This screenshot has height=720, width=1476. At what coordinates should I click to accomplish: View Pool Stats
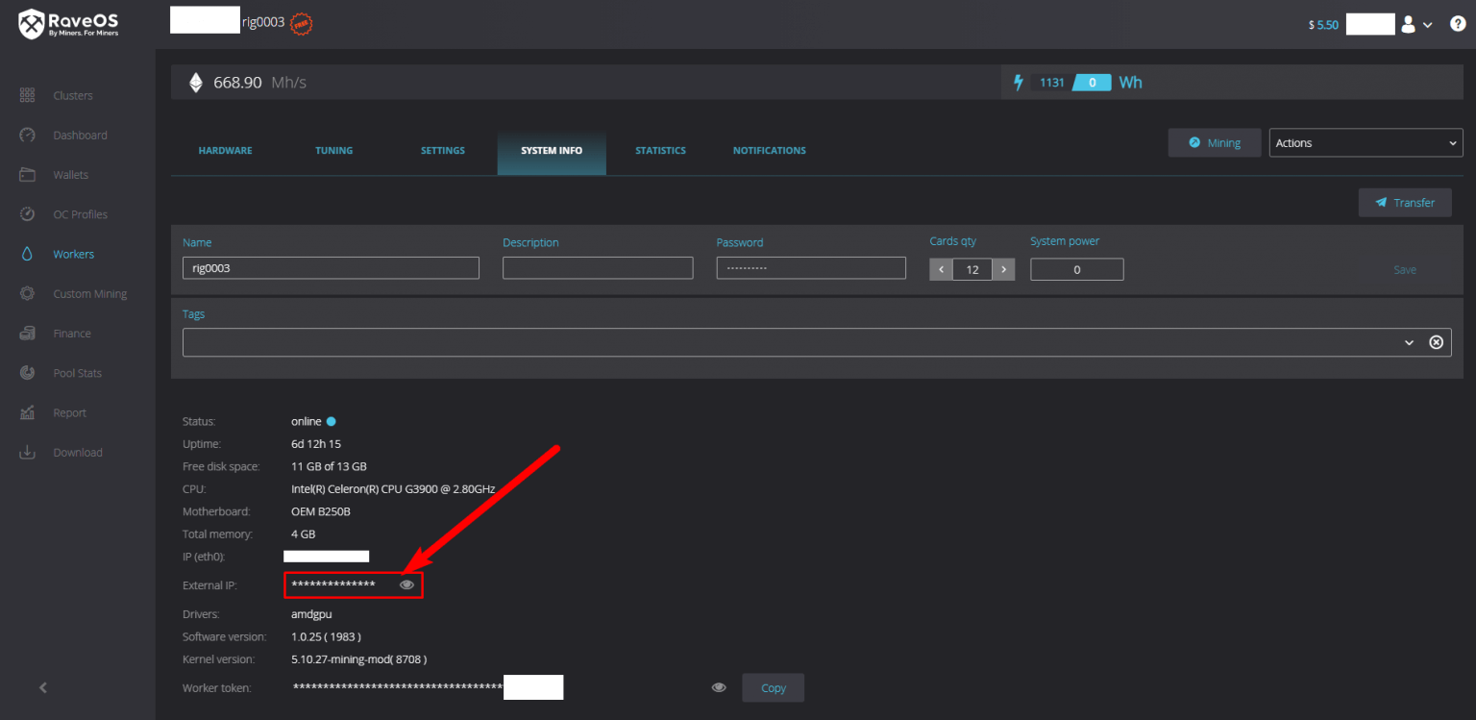[x=80, y=372]
